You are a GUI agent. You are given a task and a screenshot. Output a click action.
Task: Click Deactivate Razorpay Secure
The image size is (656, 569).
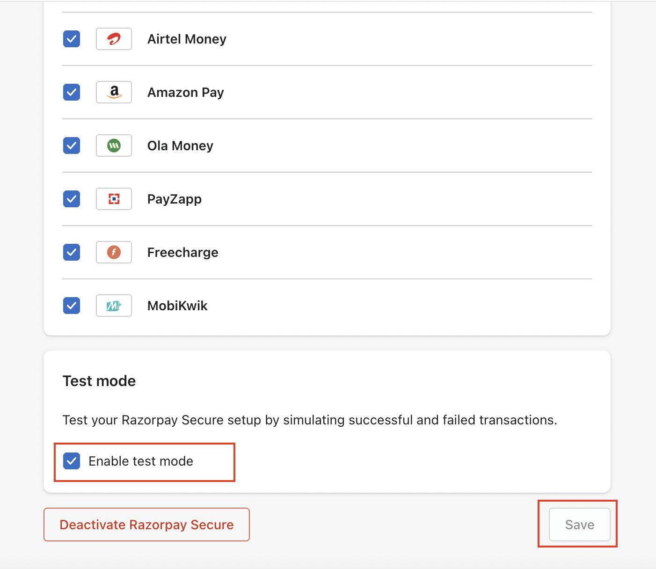(146, 525)
